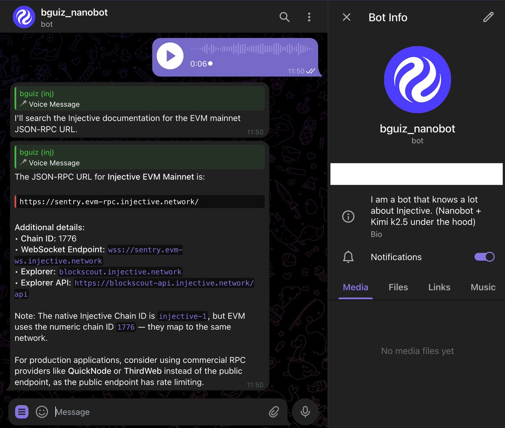Click the bio info icon
This screenshot has width=505, height=428.
point(348,216)
